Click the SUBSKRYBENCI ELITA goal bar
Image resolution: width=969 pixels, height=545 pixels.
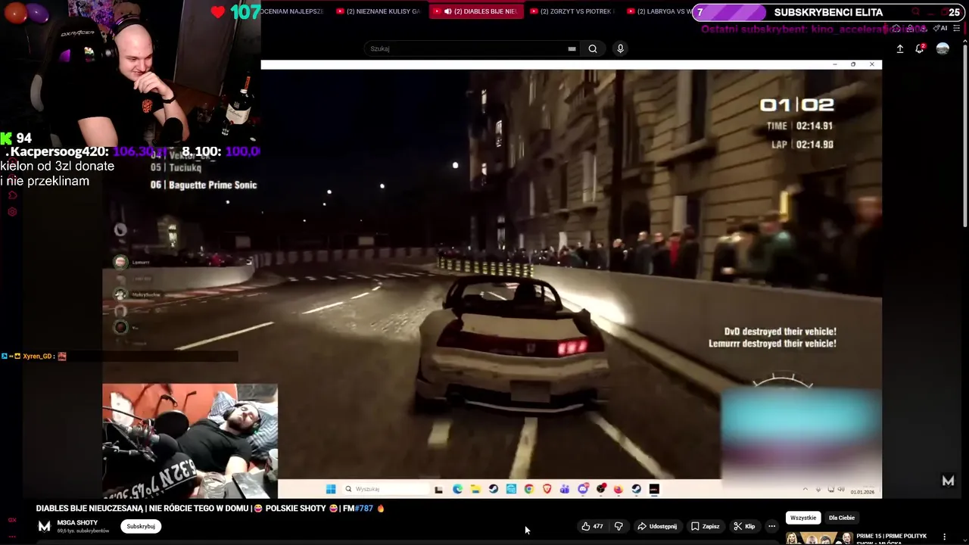(828, 12)
